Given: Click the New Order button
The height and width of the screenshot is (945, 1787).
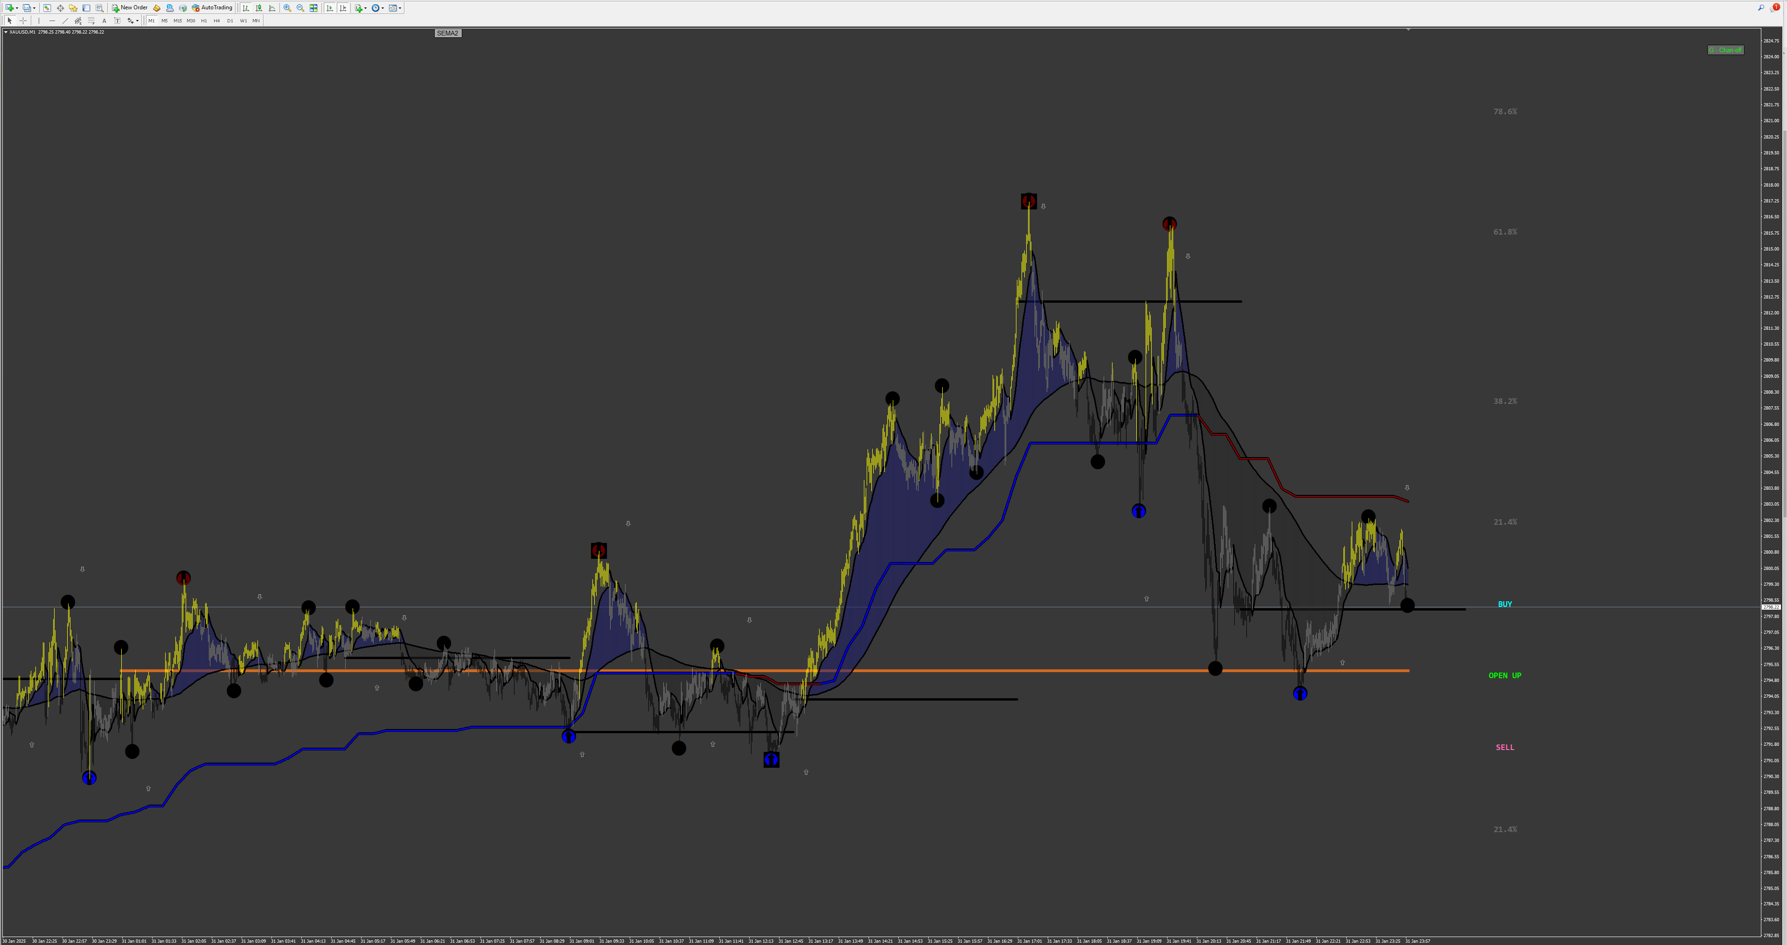Looking at the screenshot, I should pyautogui.click(x=130, y=7).
